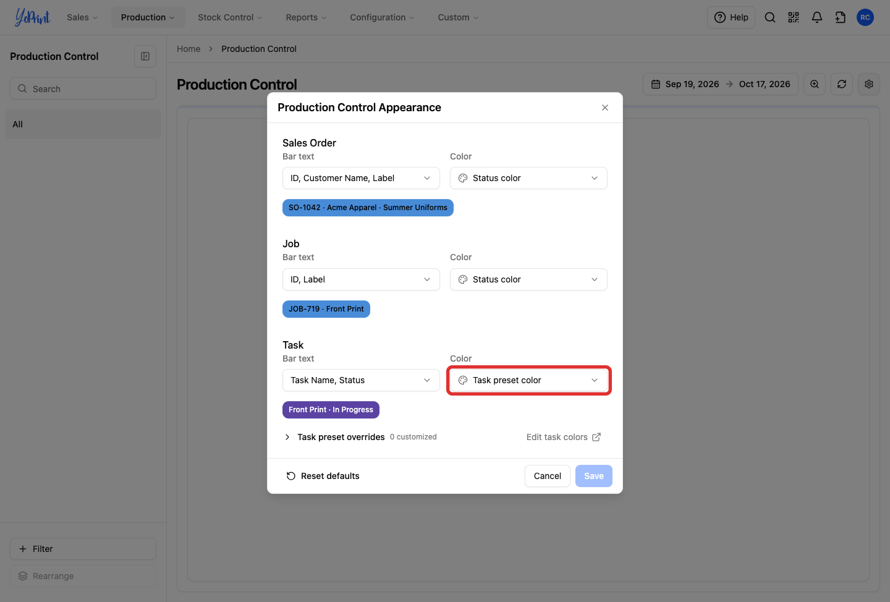
Task: Expand Task preset overrides section
Action: 334,437
